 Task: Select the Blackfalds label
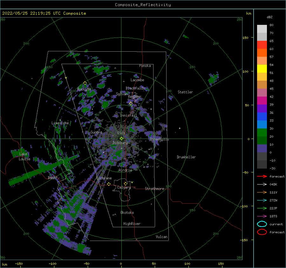pos(135,88)
